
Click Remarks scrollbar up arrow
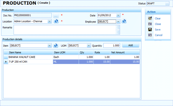pos(118,27)
